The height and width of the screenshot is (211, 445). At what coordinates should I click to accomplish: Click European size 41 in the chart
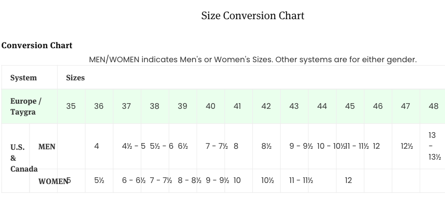click(x=237, y=106)
